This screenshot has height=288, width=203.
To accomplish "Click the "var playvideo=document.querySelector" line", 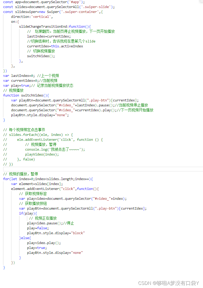I will (73, 199).
